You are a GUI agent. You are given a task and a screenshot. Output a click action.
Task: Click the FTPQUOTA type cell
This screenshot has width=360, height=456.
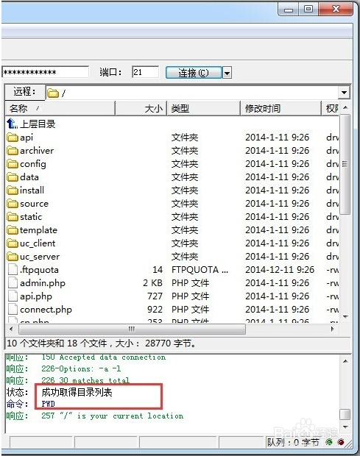(200, 270)
